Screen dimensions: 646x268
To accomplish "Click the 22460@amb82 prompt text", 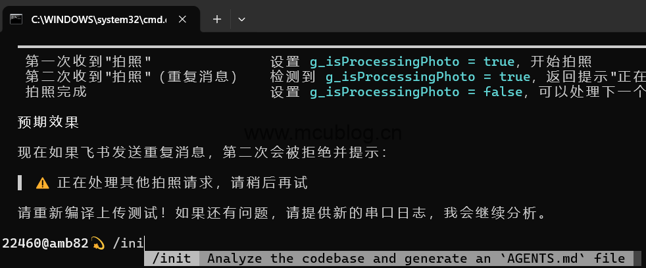I will 45,243.
